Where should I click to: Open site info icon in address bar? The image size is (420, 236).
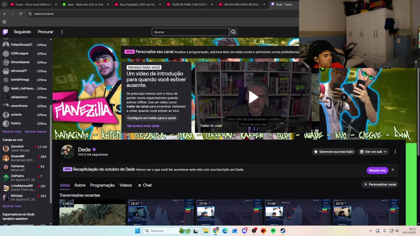[30, 14]
